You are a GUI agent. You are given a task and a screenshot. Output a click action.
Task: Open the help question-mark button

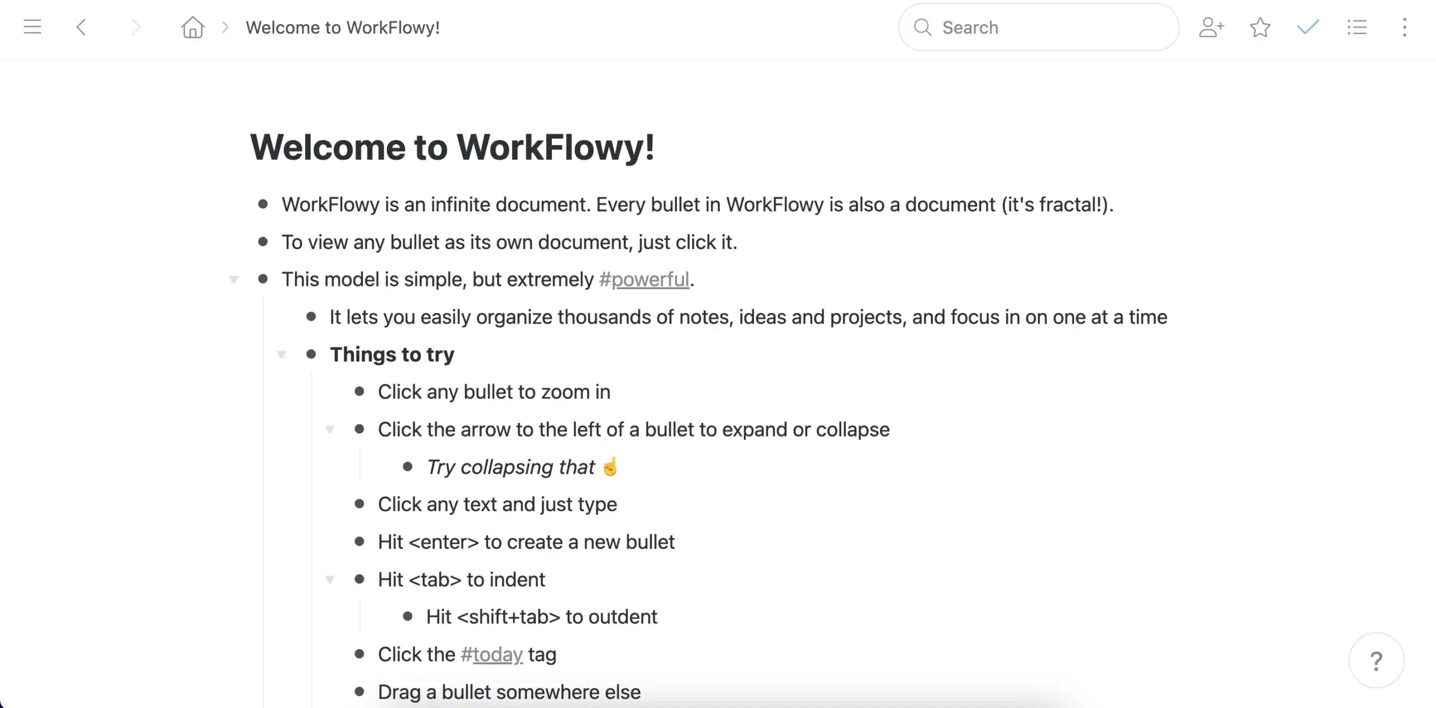1376,660
